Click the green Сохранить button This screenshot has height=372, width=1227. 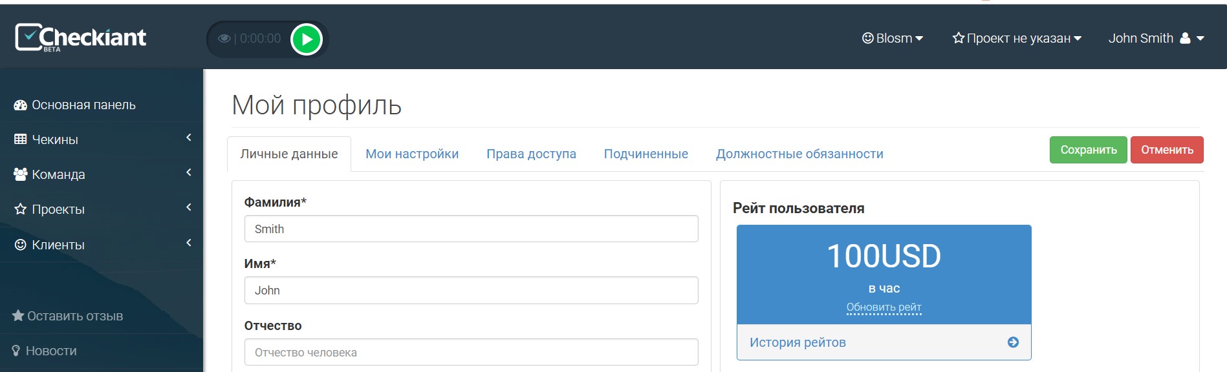click(1089, 150)
